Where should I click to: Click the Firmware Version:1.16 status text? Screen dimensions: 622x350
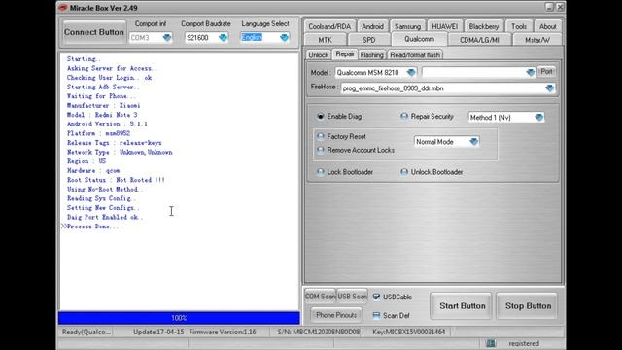pos(223,332)
